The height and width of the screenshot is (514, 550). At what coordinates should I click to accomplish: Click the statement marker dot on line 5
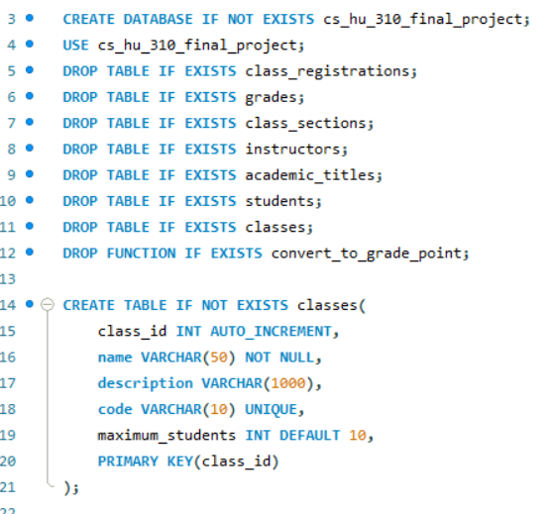coord(30,69)
